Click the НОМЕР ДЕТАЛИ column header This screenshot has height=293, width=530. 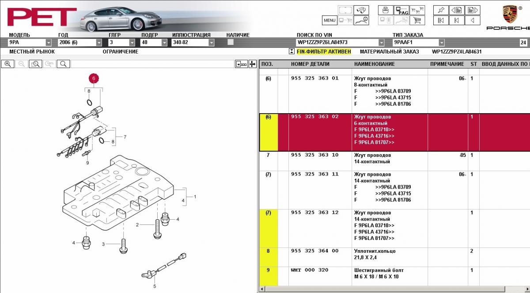pos(310,64)
